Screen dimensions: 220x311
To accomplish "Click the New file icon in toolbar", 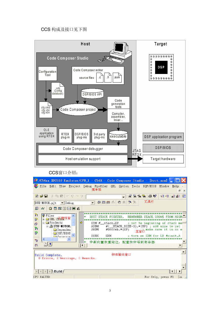I will [37, 196].
